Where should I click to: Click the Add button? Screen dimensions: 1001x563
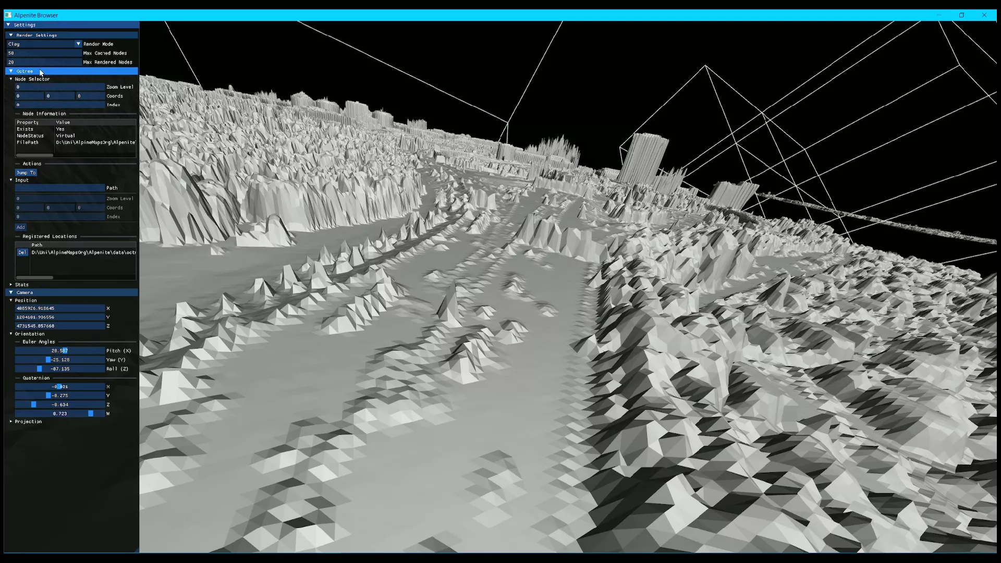20,227
